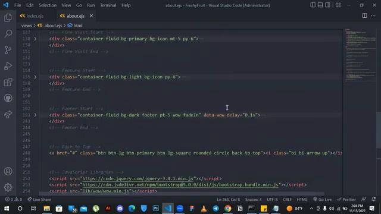381x214 pixels.
Task: Open the Terminal menu
Action: coord(108,5)
